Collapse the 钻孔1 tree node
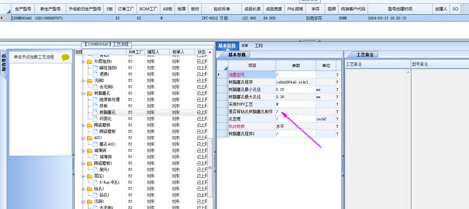This screenshot has width=469, height=209. 83,189
